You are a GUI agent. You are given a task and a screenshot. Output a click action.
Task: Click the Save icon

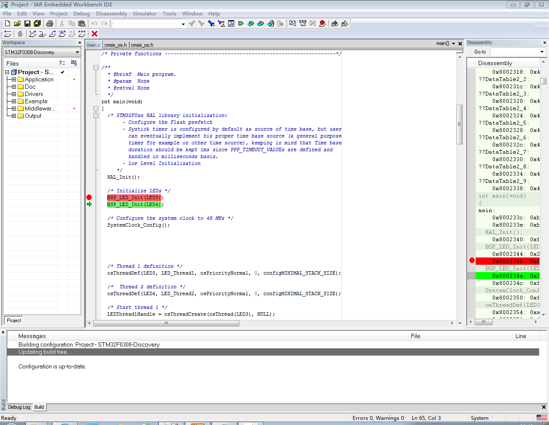tap(27, 24)
